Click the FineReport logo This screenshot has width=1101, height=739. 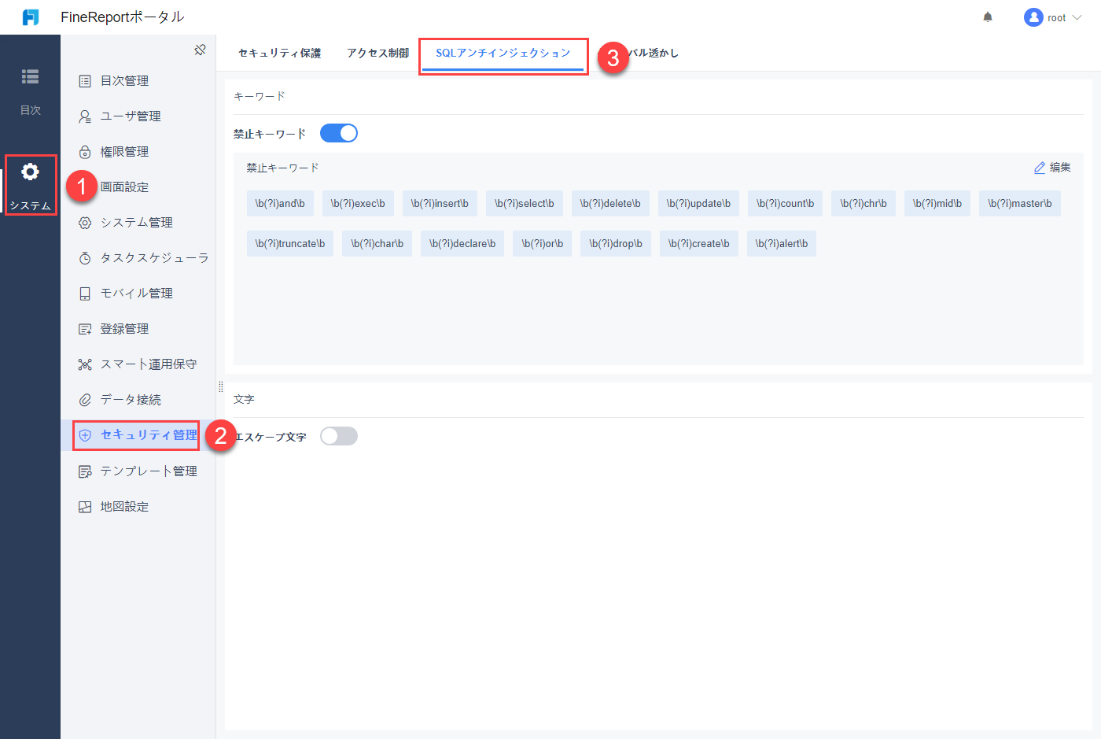click(30, 17)
